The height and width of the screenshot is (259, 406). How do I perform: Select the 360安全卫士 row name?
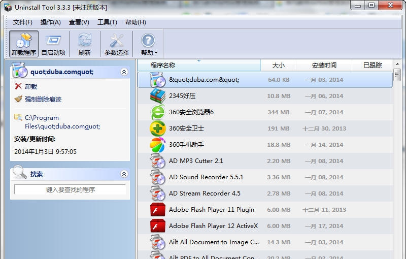point(186,128)
